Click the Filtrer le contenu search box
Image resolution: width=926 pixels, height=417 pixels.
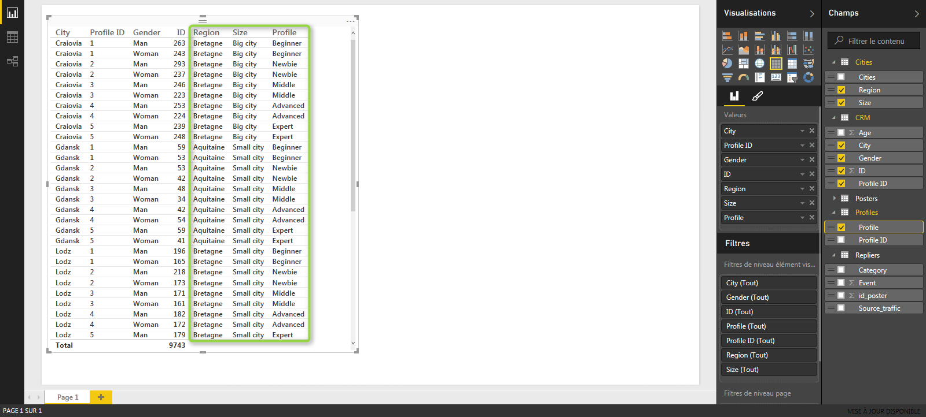[876, 41]
